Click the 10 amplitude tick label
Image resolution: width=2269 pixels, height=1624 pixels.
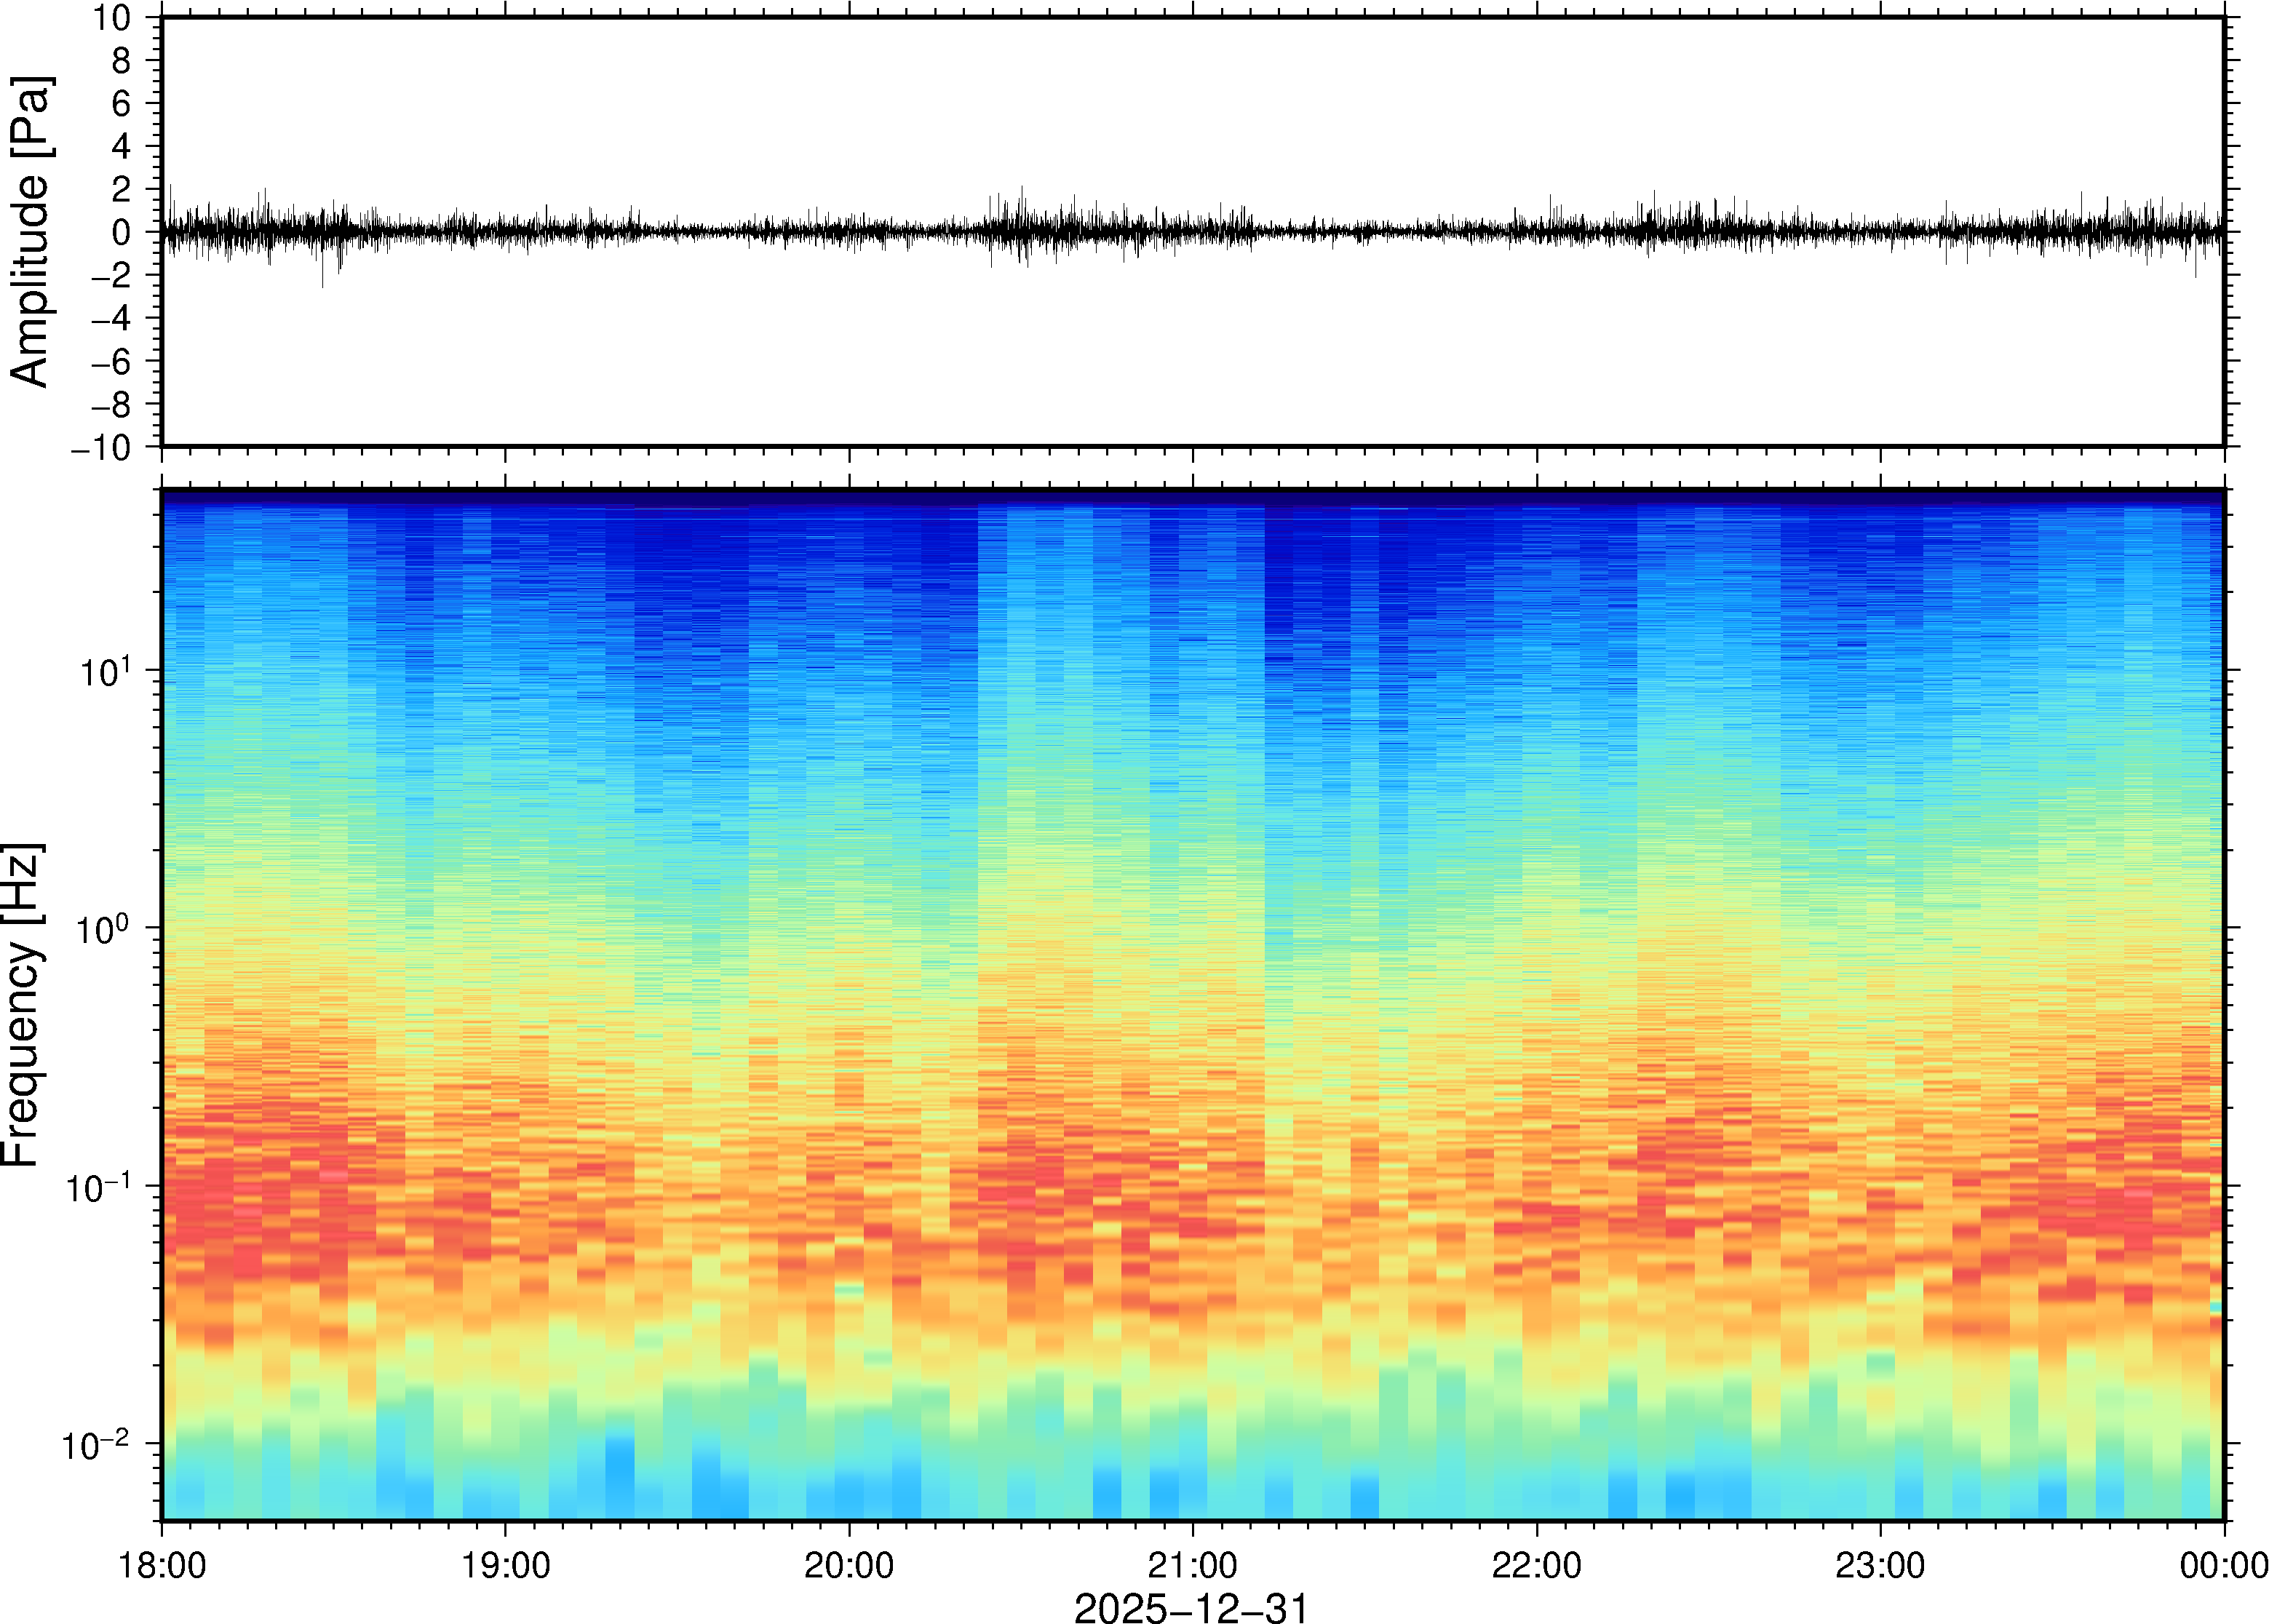[x=112, y=18]
